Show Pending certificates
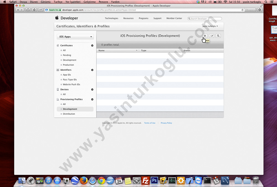The width and height of the screenshot is (277, 187). point(67,55)
